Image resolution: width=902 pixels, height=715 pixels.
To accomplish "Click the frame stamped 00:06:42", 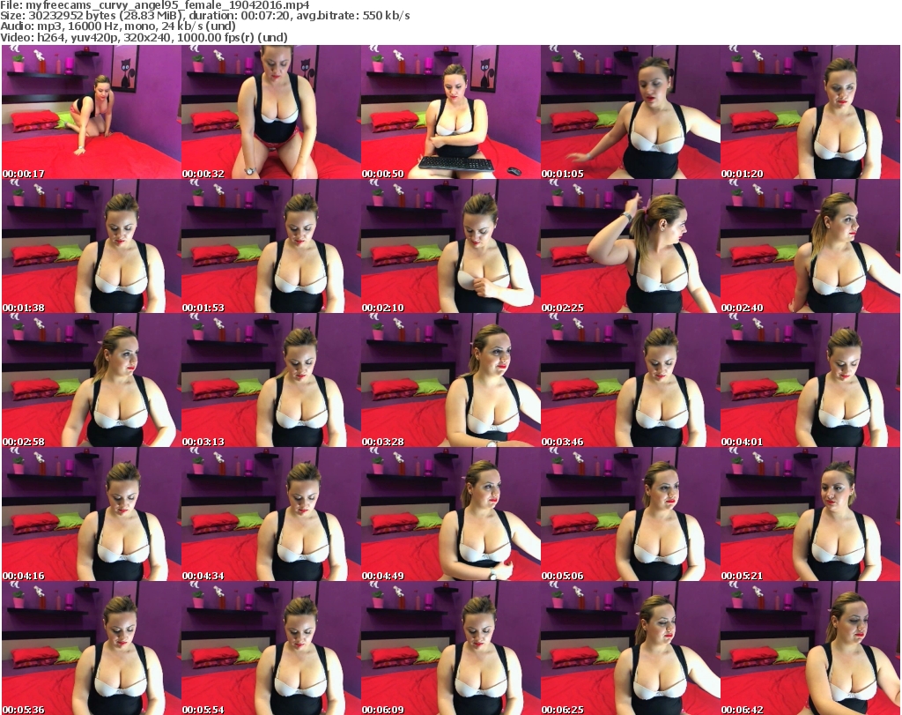I will click(x=810, y=648).
